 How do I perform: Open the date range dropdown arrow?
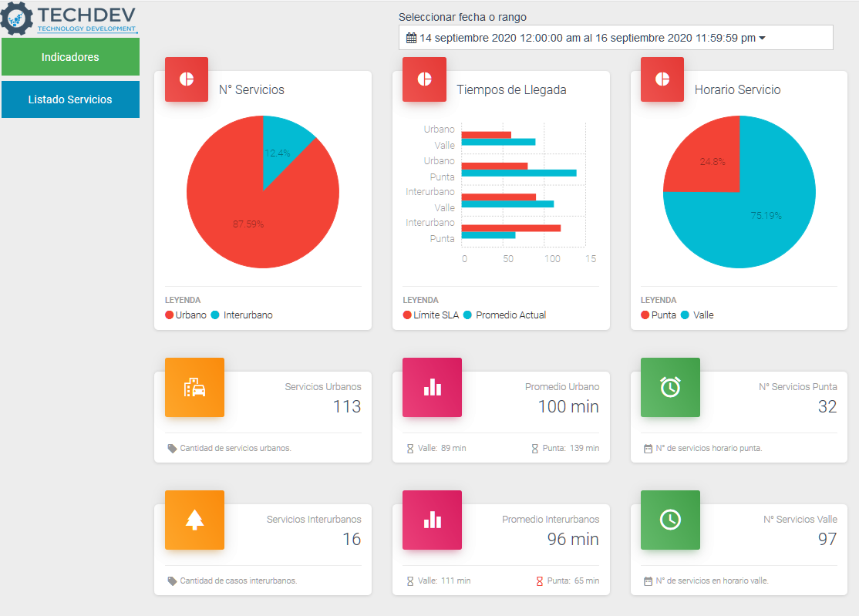click(x=762, y=39)
